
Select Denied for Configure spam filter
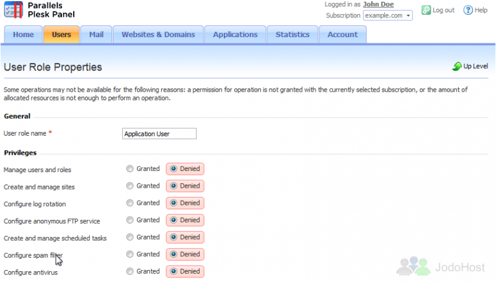(x=174, y=254)
